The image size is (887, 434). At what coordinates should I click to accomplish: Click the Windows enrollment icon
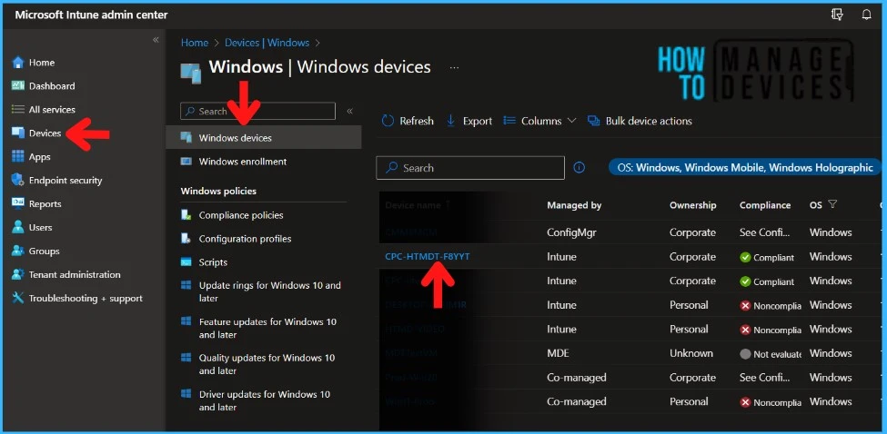coord(186,162)
